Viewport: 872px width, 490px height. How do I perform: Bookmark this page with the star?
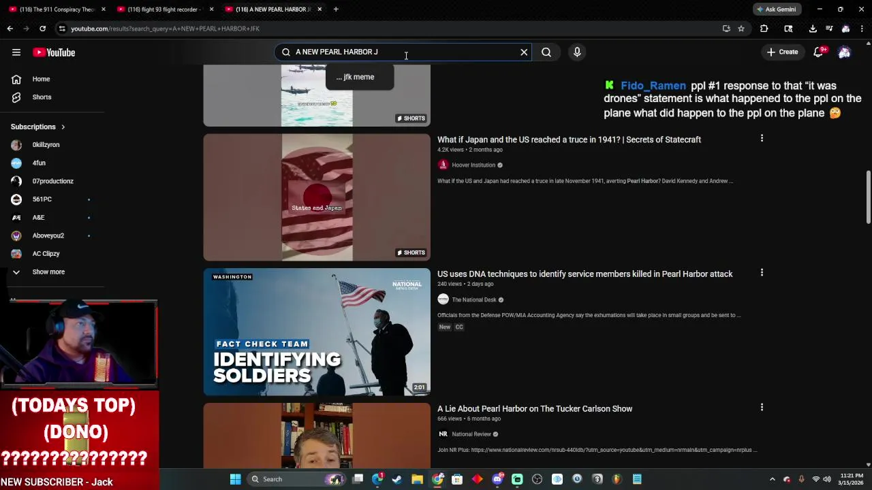click(741, 29)
